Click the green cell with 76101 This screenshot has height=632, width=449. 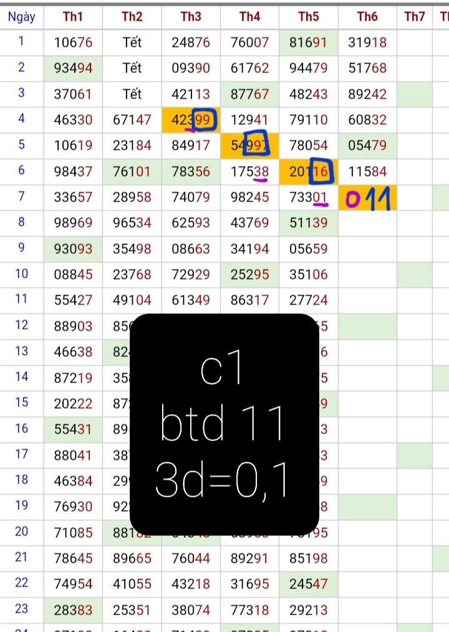tap(132, 172)
